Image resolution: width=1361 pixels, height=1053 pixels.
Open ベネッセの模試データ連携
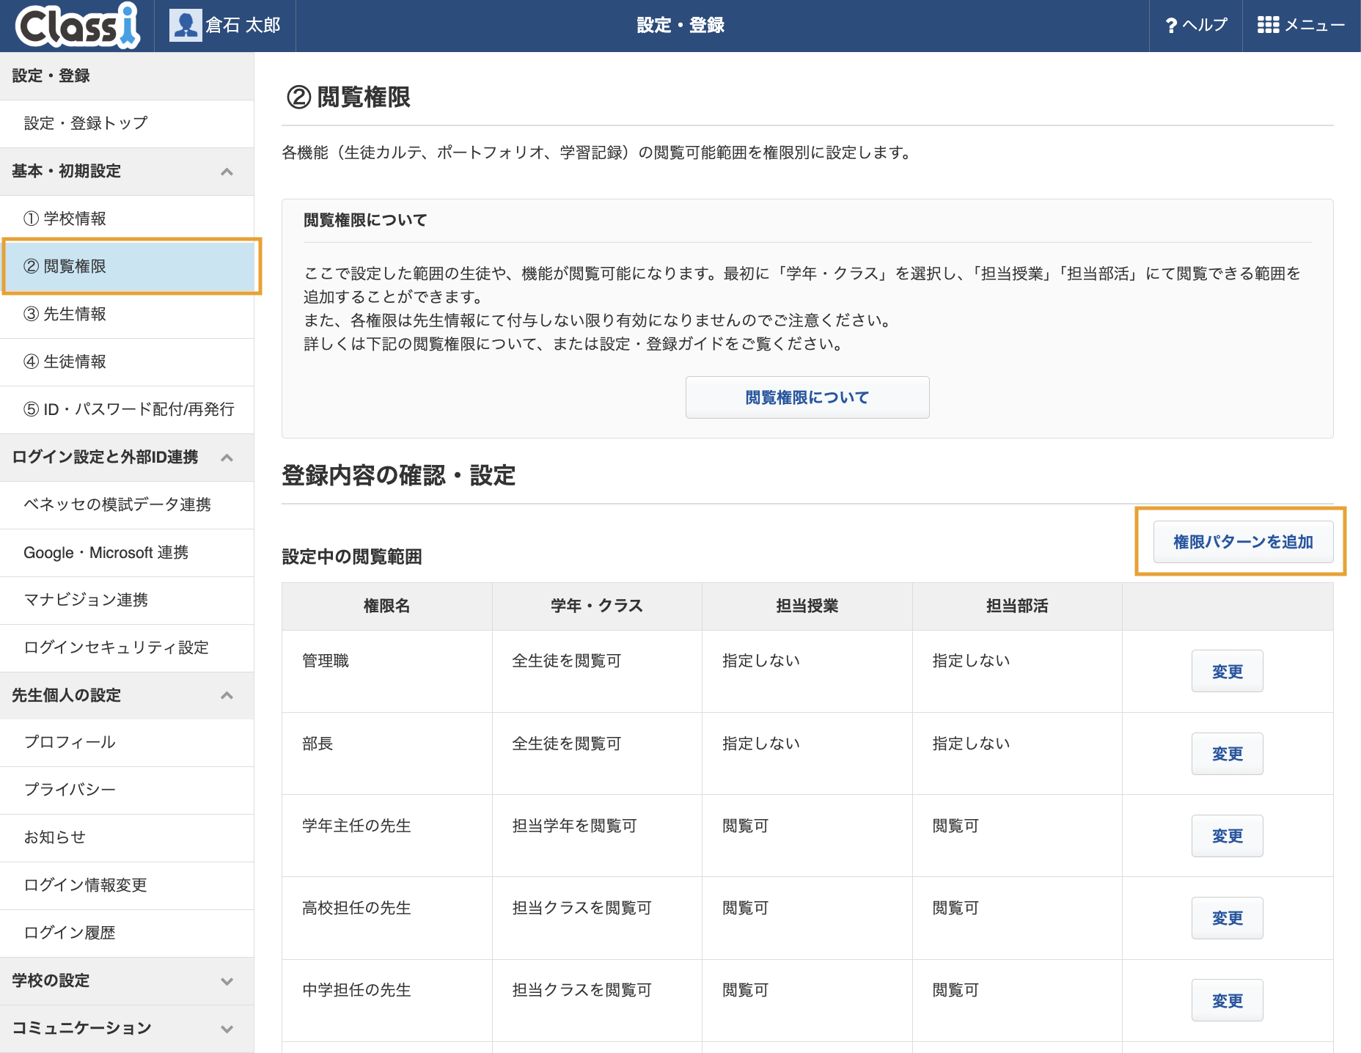127,505
